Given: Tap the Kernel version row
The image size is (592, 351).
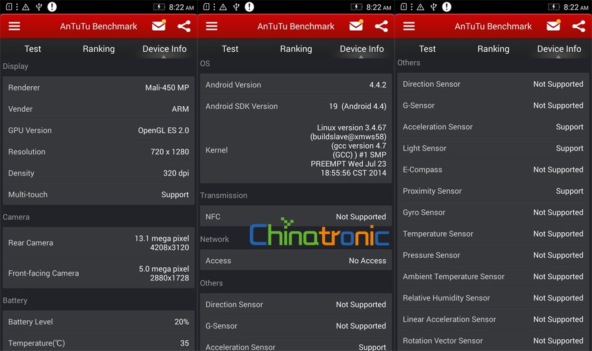Looking at the screenshot, I should (x=295, y=151).
